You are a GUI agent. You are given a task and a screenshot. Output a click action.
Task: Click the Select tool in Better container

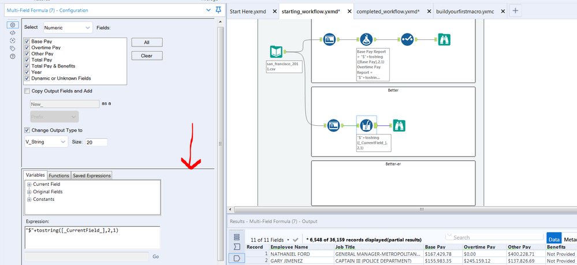point(333,126)
